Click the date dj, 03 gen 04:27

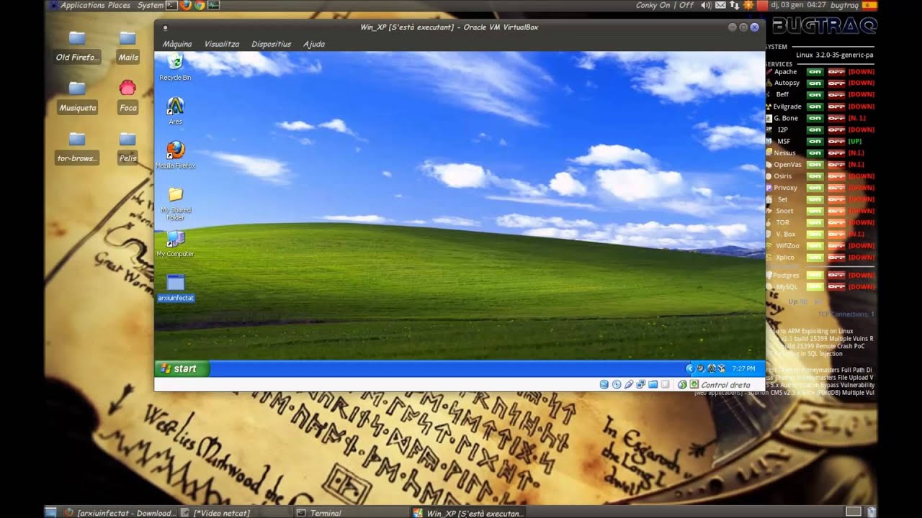[797, 5]
